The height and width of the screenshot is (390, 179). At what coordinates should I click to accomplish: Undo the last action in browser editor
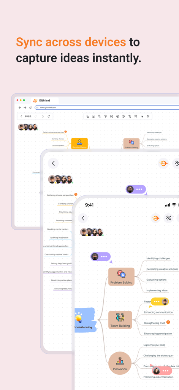click(x=43, y=117)
